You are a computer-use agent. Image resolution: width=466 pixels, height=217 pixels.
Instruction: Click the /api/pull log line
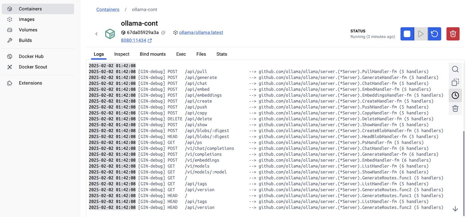coord(259,71)
